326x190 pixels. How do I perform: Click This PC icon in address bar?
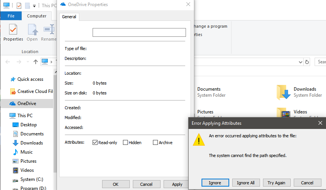(45, 61)
